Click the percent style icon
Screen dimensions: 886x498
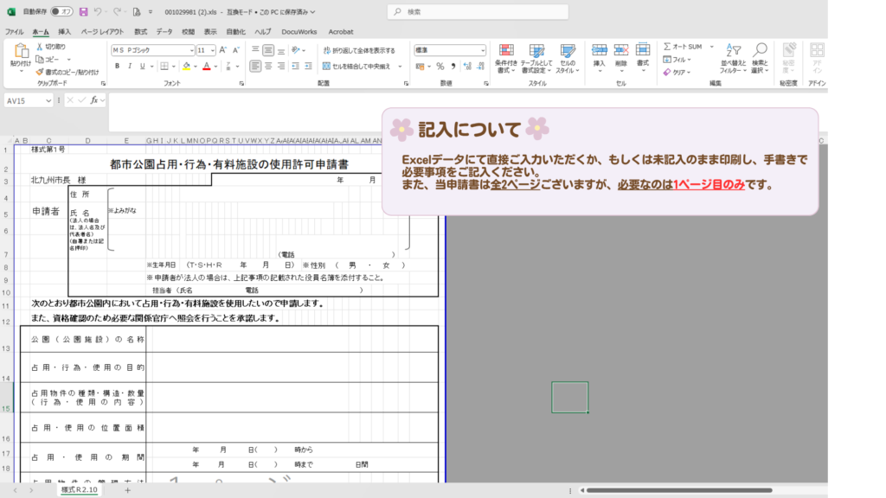(440, 66)
